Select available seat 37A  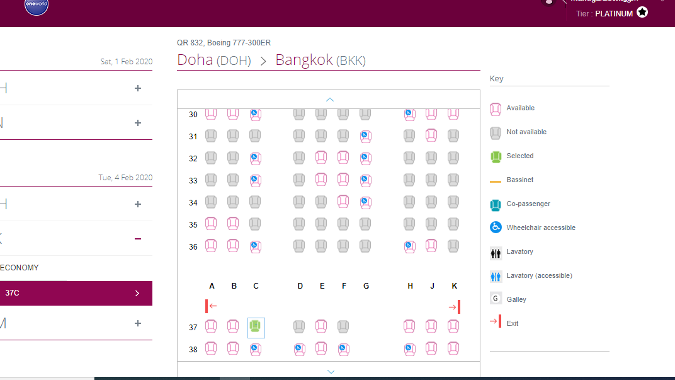[x=211, y=326]
